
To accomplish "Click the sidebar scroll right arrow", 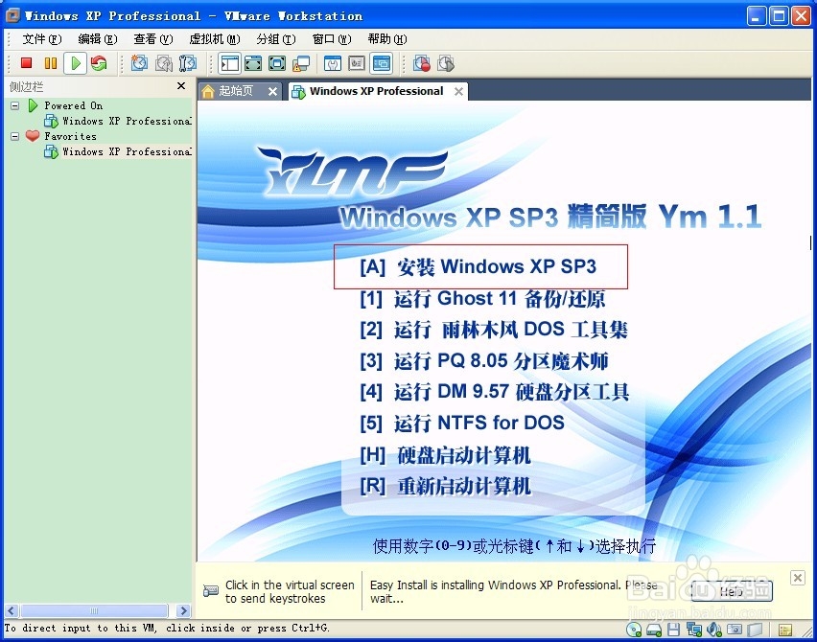I will coord(183,610).
